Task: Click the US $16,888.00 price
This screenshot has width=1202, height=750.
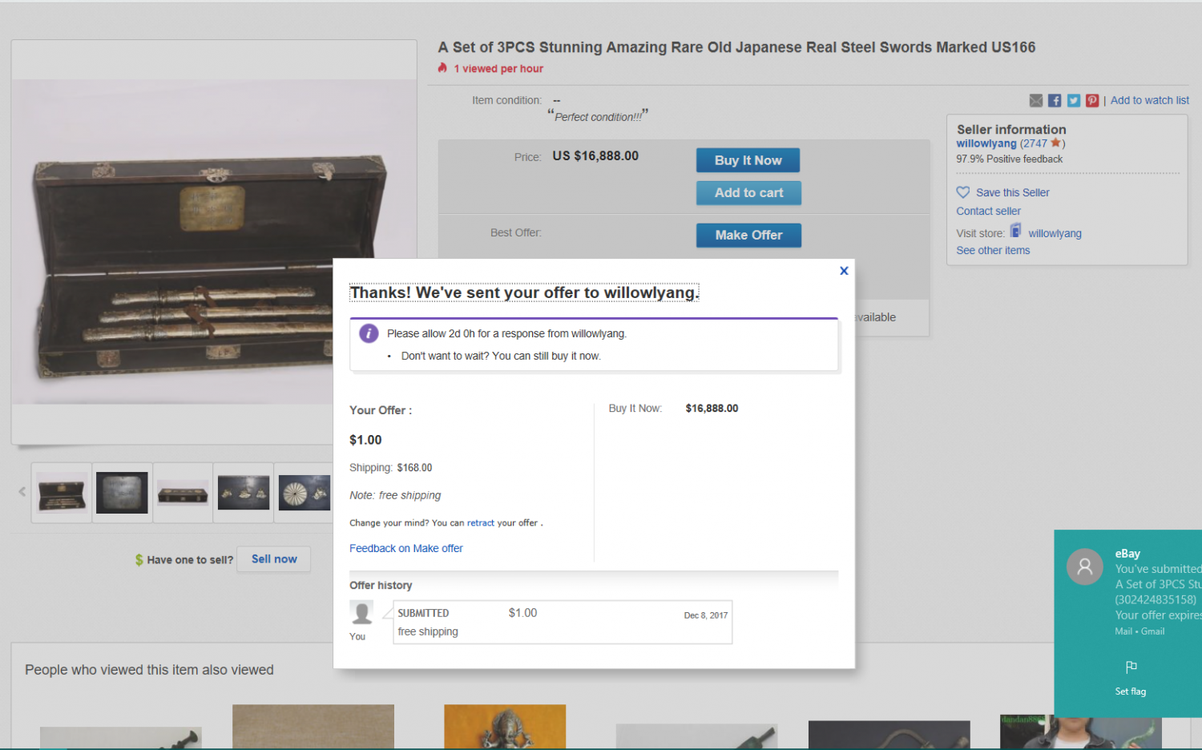Action: click(595, 155)
